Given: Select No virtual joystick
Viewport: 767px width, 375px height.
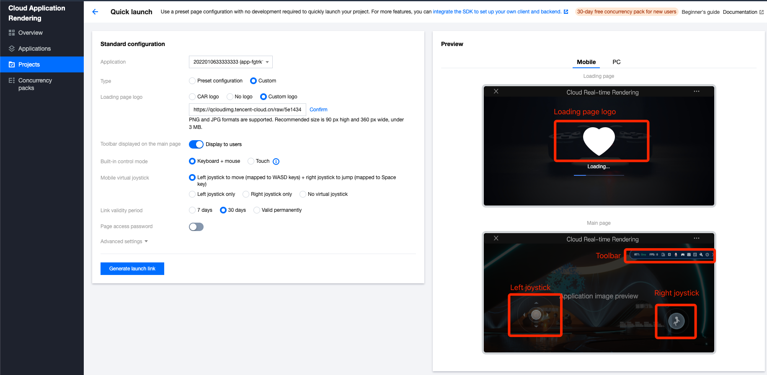Looking at the screenshot, I should coord(303,194).
